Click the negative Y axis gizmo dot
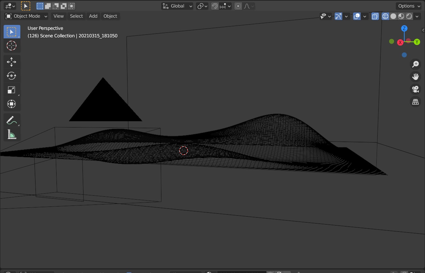The width and height of the screenshot is (425, 273). coord(391,41)
